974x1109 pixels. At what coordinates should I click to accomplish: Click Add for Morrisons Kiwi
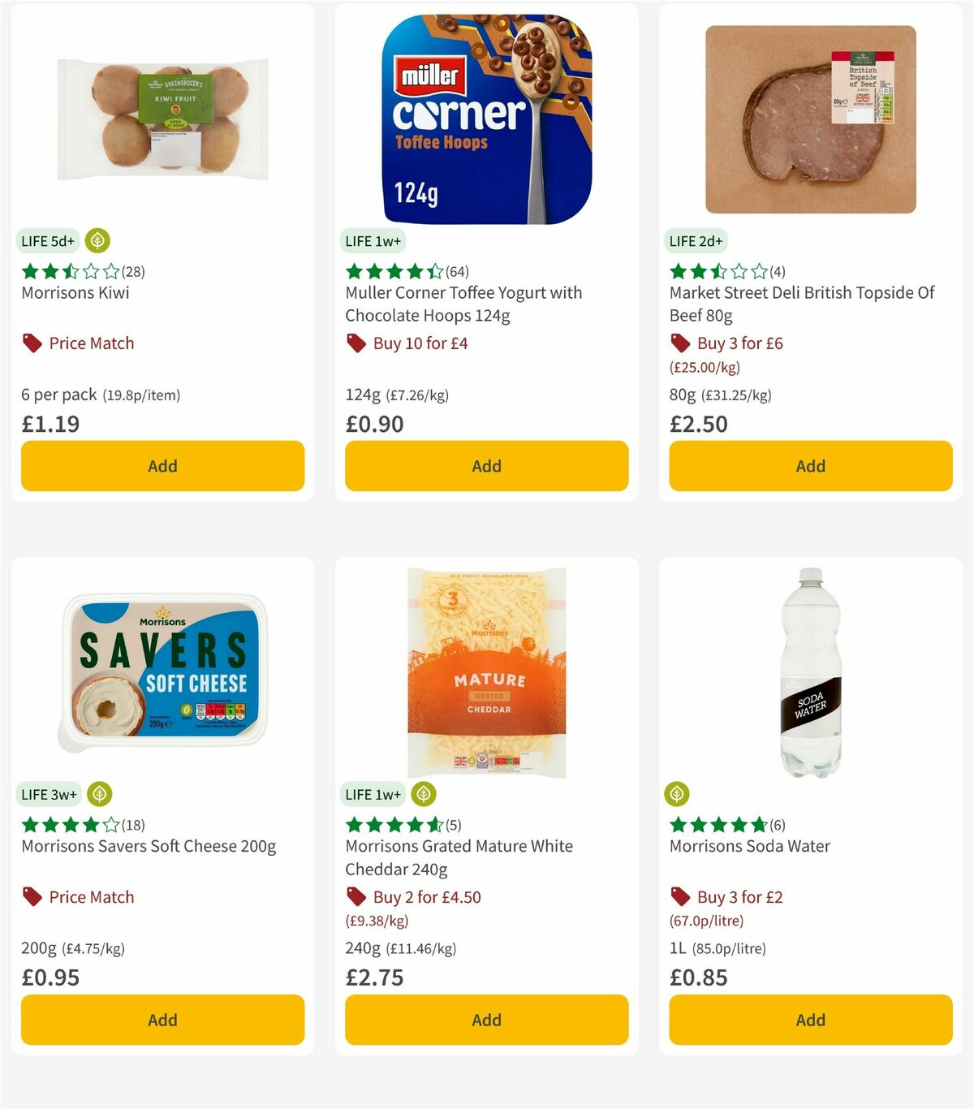coord(162,466)
